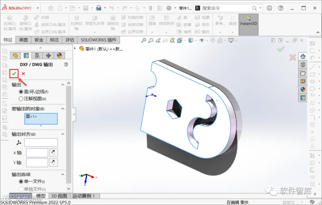This screenshot has height=205, width=322.
Task: Switch to 运动算例 1 bottom tab
Action: click(83, 196)
